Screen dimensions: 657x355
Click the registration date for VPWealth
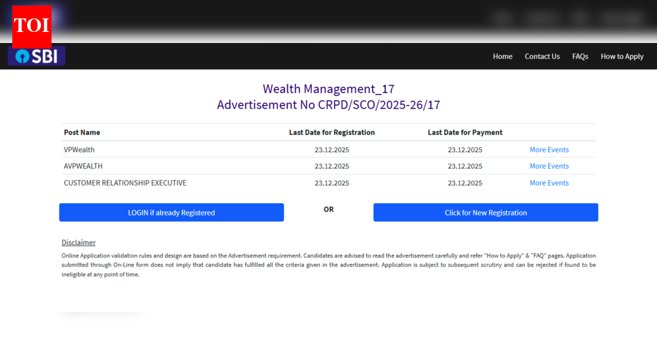332,149
